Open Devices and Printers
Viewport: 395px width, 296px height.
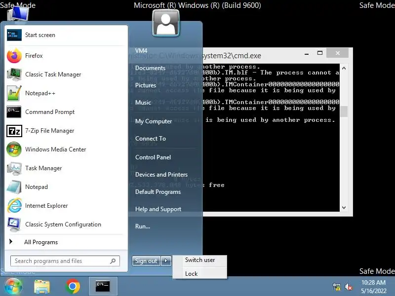pos(161,175)
